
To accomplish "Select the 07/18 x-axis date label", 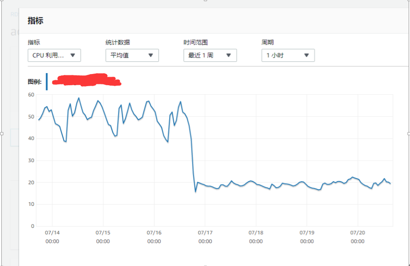I will (x=256, y=233).
